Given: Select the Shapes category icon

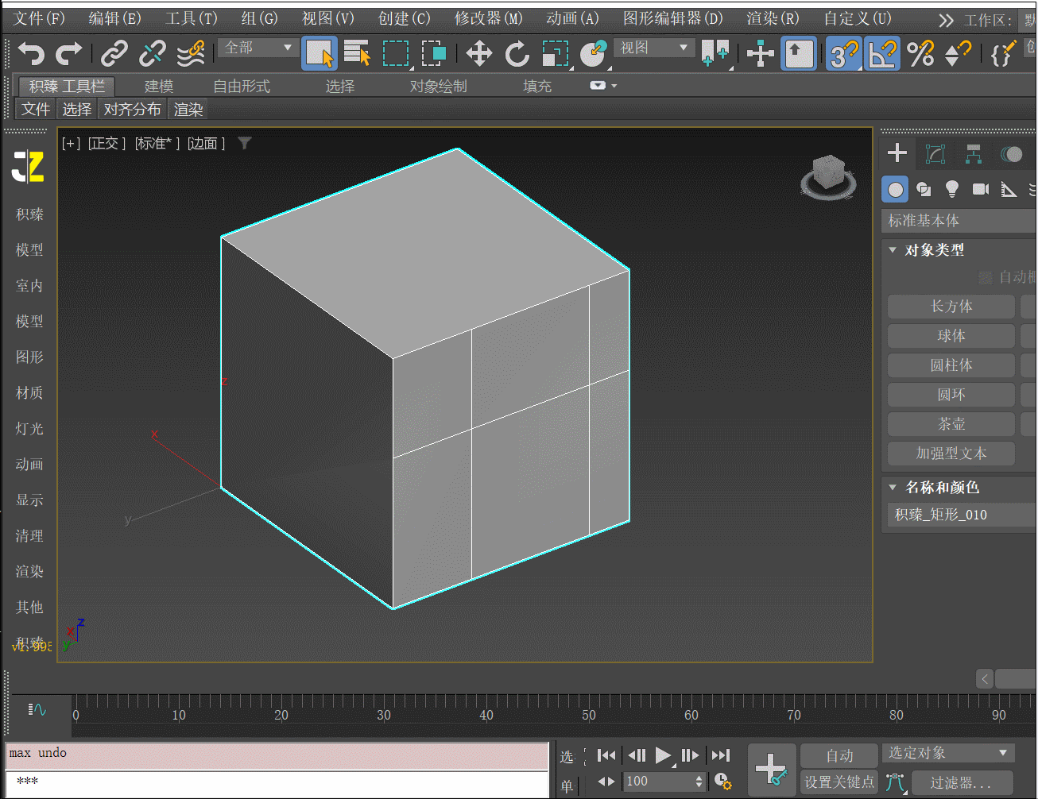Looking at the screenshot, I should (x=924, y=189).
